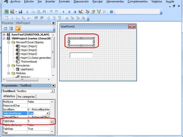
Task: Open the Complementos menu
Action: [138, 2]
